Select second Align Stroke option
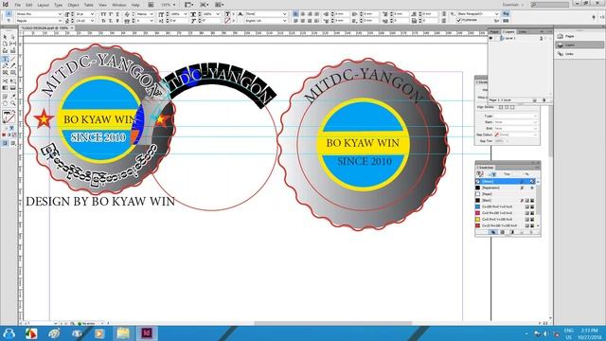 (507, 107)
